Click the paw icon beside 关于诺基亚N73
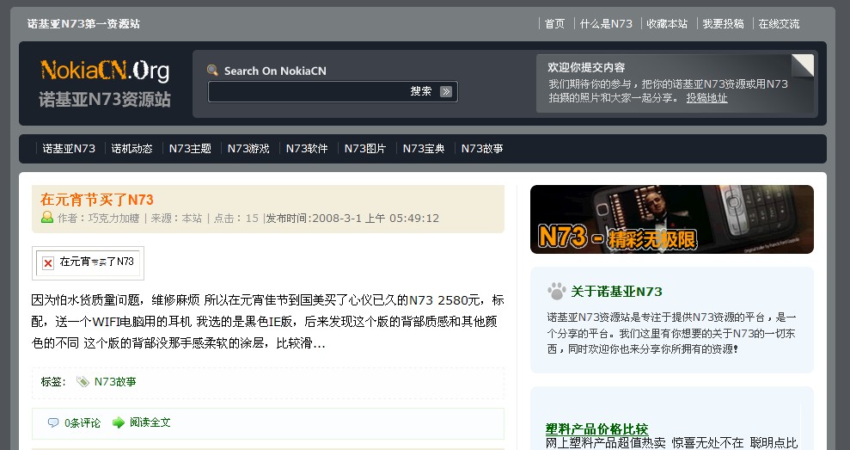The width and height of the screenshot is (850, 450). point(557,292)
